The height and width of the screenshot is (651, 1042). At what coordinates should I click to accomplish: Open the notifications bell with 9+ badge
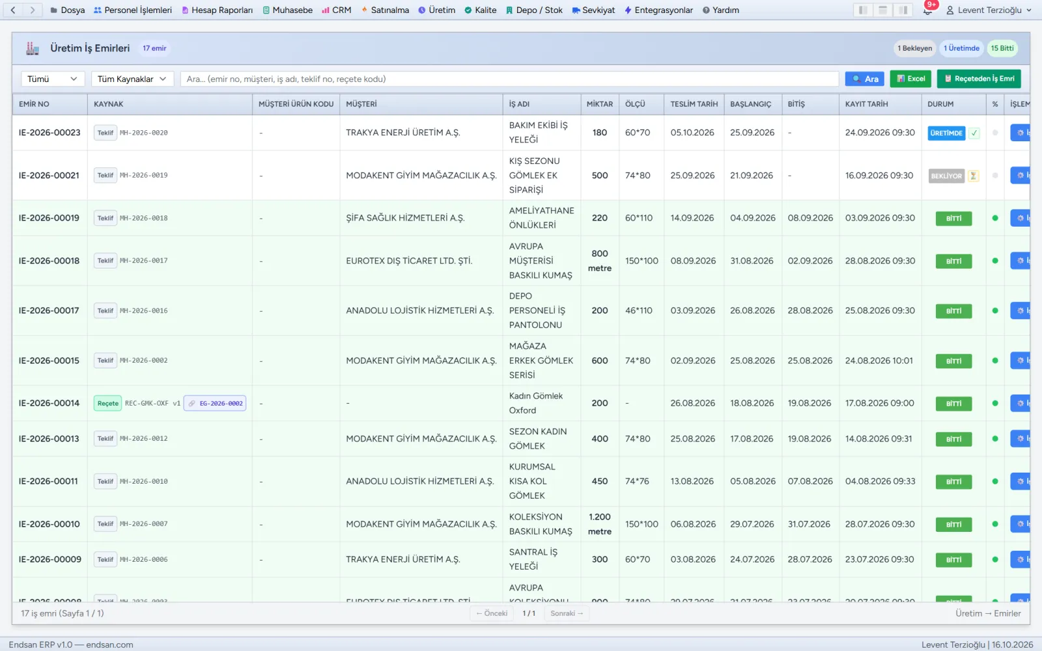point(929,8)
